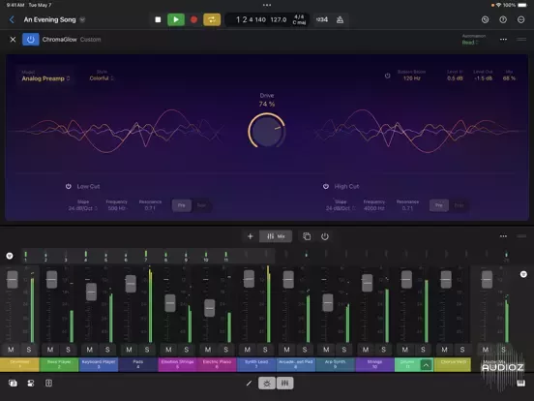Change the Automation Read mode

coord(470,43)
